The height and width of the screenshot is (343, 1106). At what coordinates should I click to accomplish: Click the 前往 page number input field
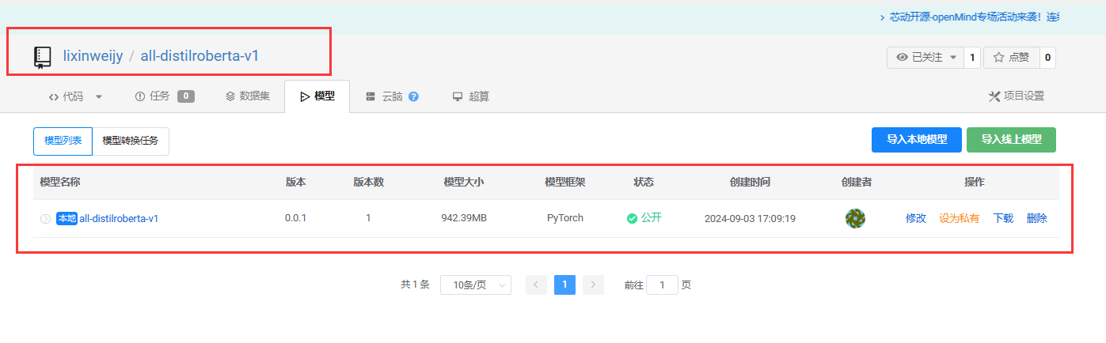[x=661, y=285]
